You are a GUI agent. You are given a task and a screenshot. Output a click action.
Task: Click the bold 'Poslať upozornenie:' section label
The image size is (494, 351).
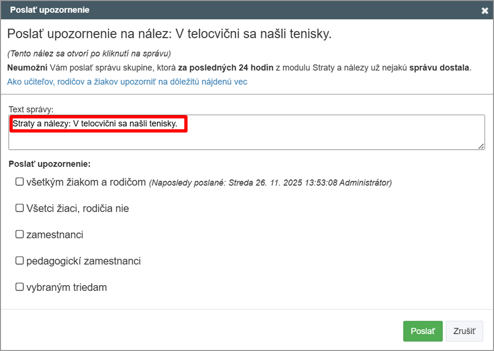point(50,163)
